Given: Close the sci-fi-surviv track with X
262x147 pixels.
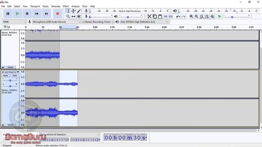Looking at the screenshot, I should 3,72.
